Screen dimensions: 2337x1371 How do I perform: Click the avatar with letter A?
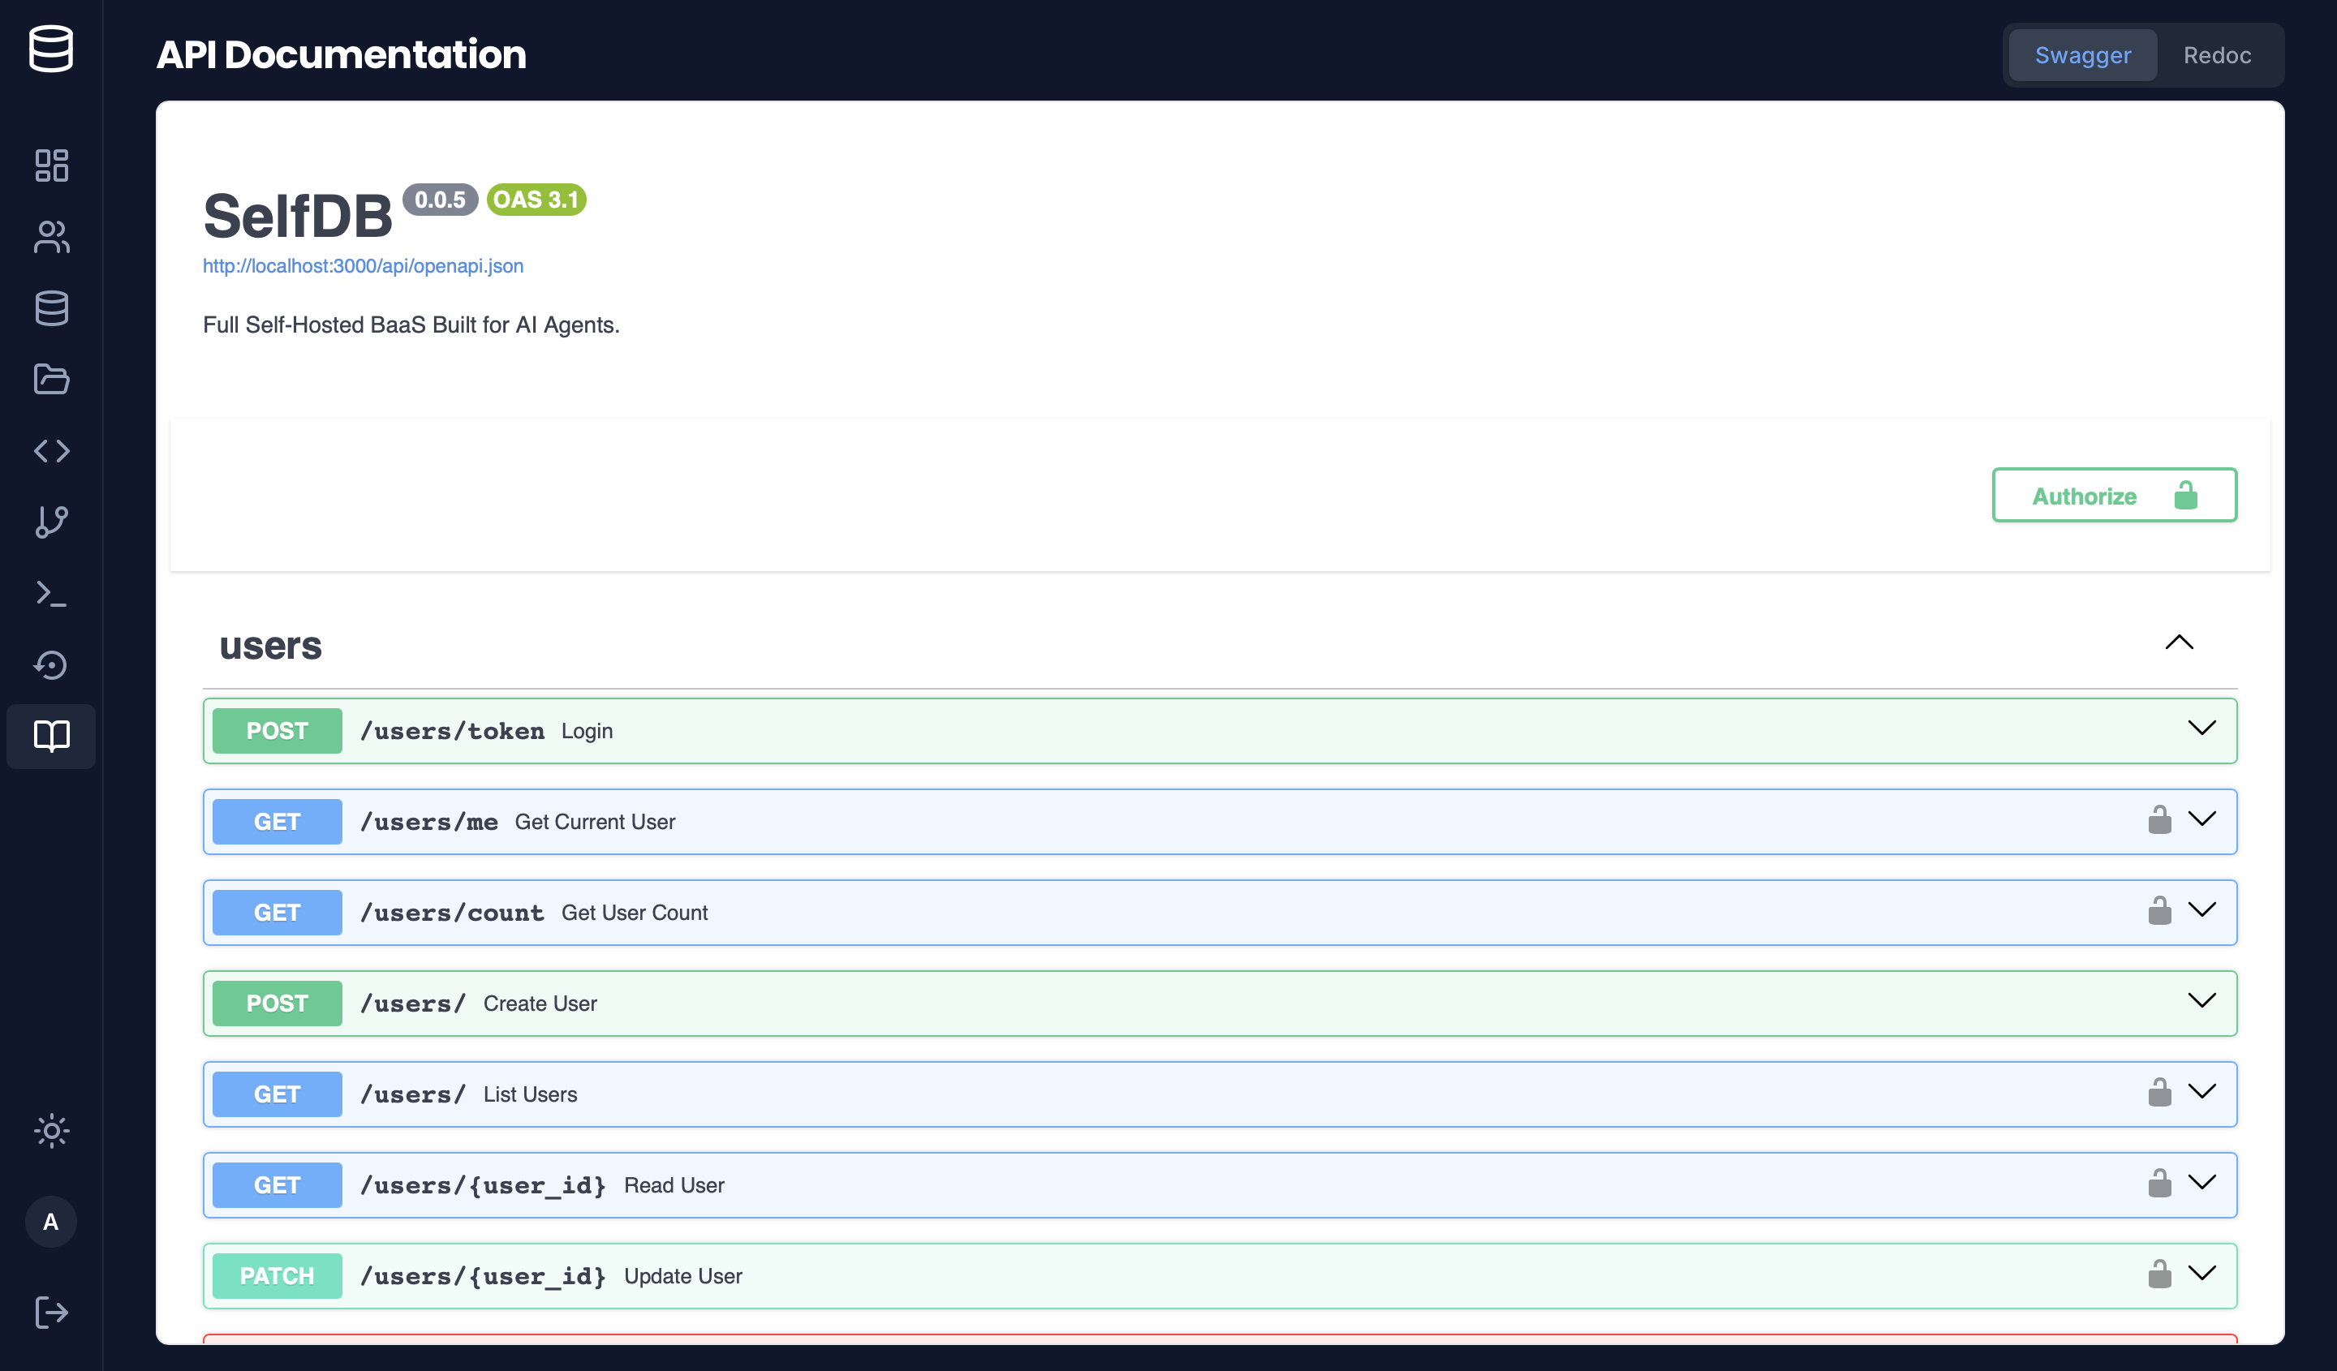click(51, 1222)
